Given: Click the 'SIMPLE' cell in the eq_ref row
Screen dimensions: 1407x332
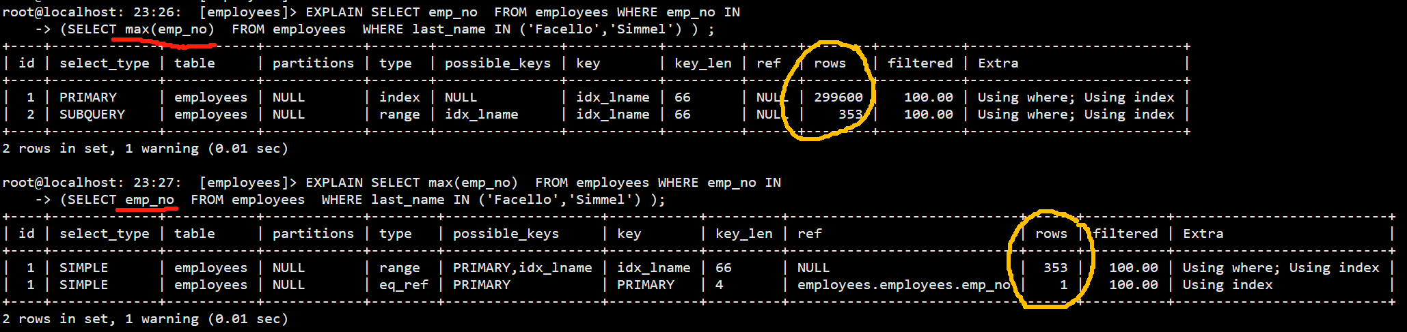Looking at the screenshot, I should coord(84,285).
